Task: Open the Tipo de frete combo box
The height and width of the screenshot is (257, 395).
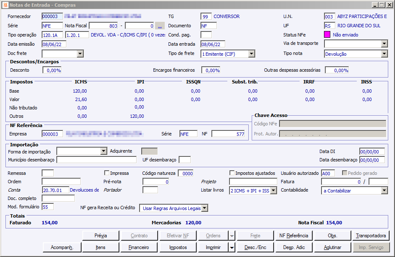Action: tap(251, 54)
